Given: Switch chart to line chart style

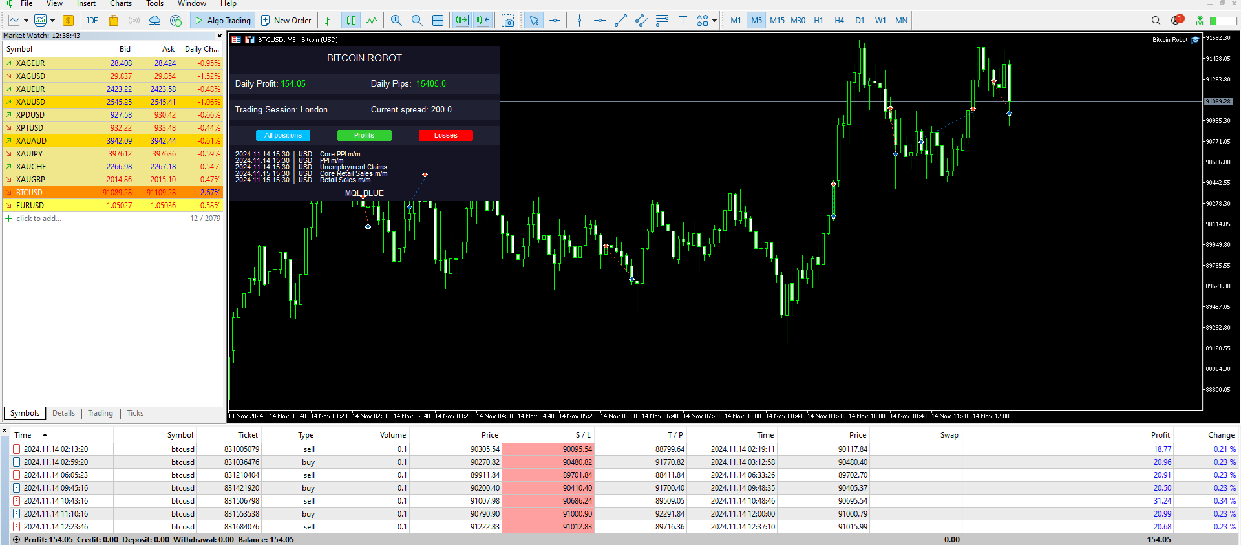Looking at the screenshot, I should 372,21.
